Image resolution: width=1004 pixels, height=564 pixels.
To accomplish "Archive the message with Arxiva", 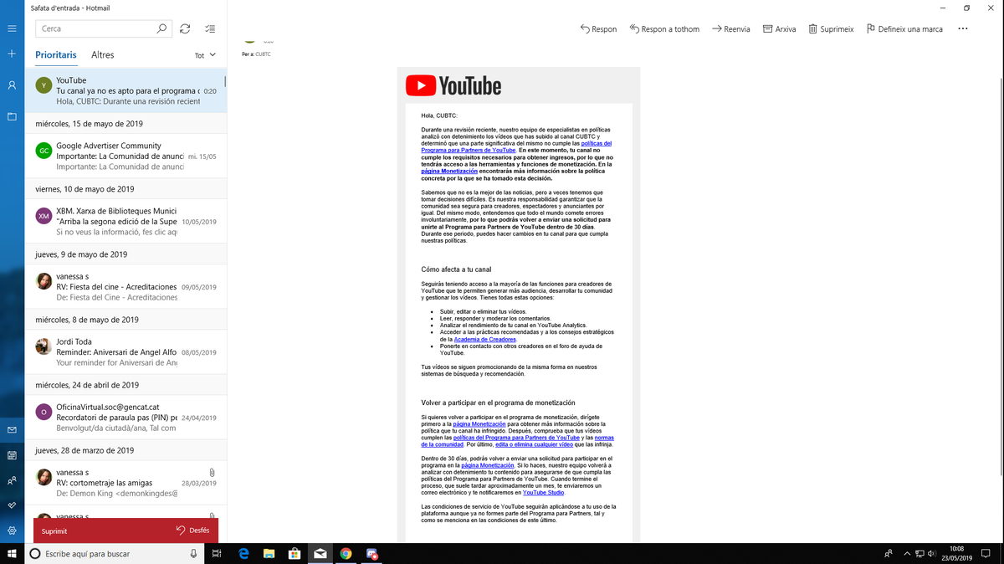I will tap(779, 28).
